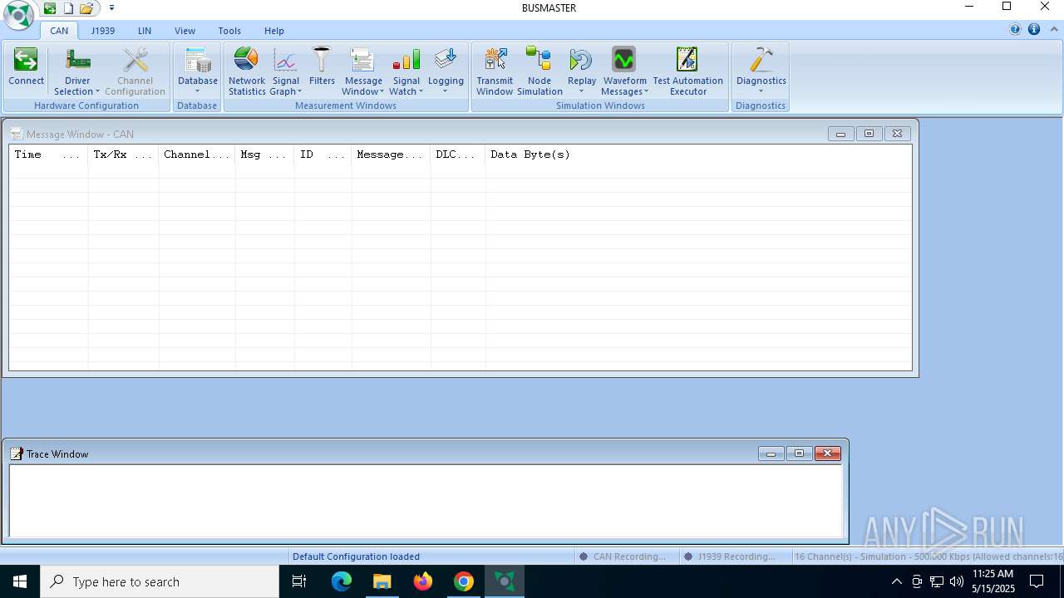Viewport: 1064px width, 598px height.
Task: Close the Trace Window
Action: coord(827,453)
